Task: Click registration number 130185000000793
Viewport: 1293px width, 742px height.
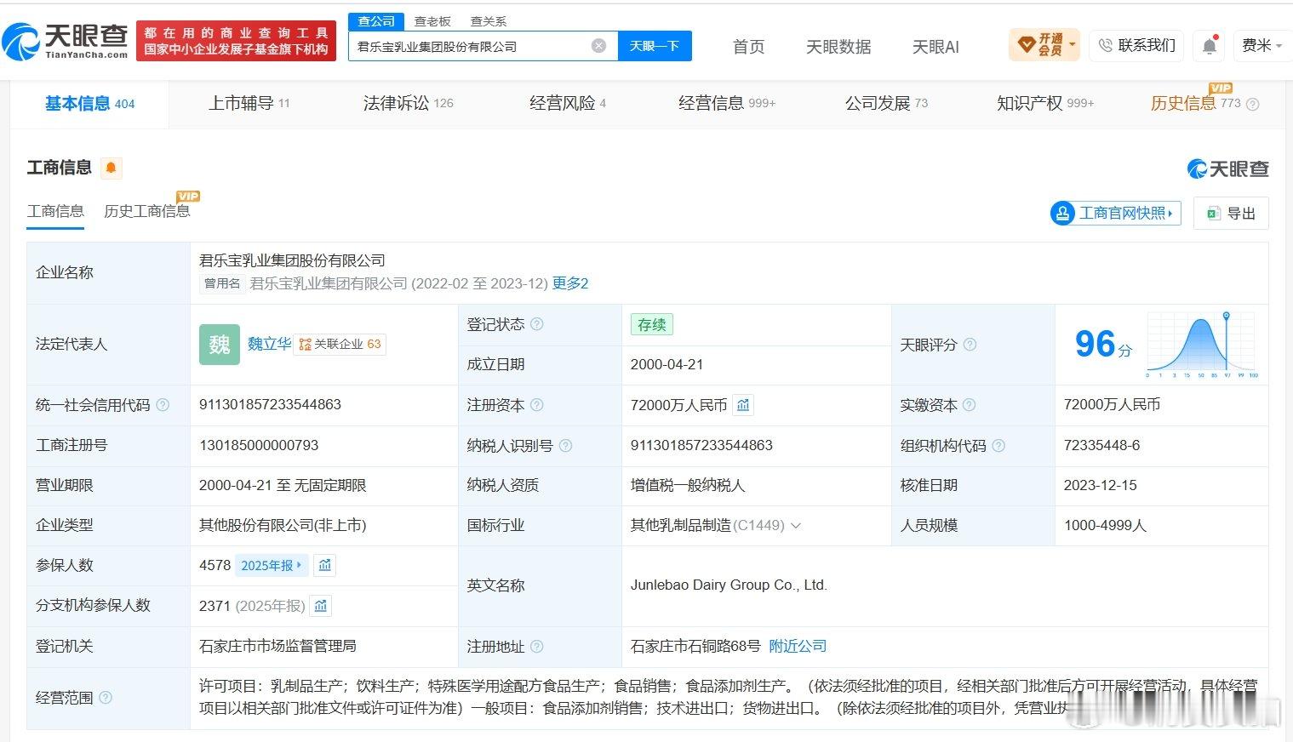Action: (x=259, y=445)
